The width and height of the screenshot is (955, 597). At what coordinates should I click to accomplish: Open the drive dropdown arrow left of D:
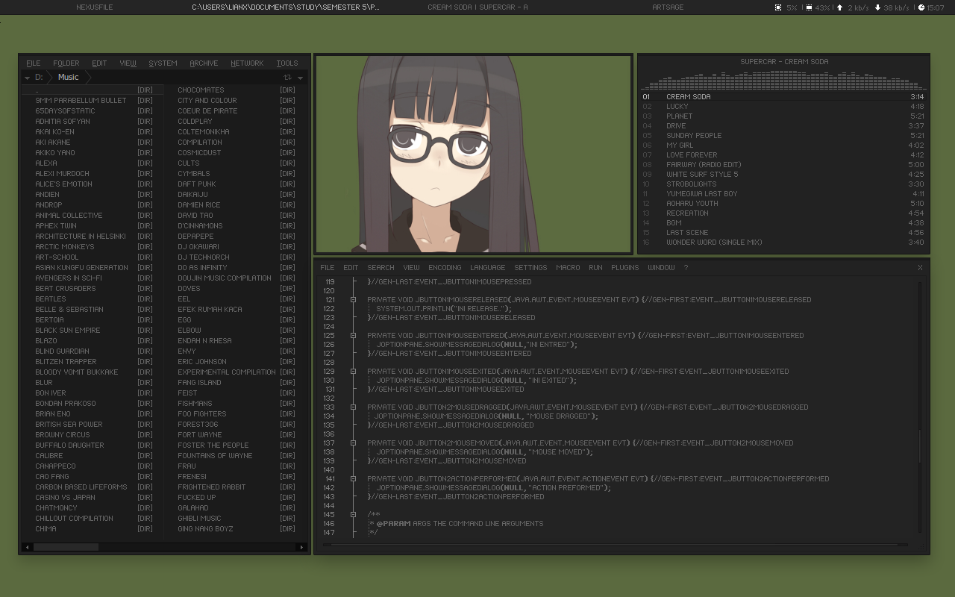pyautogui.click(x=27, y=78)
